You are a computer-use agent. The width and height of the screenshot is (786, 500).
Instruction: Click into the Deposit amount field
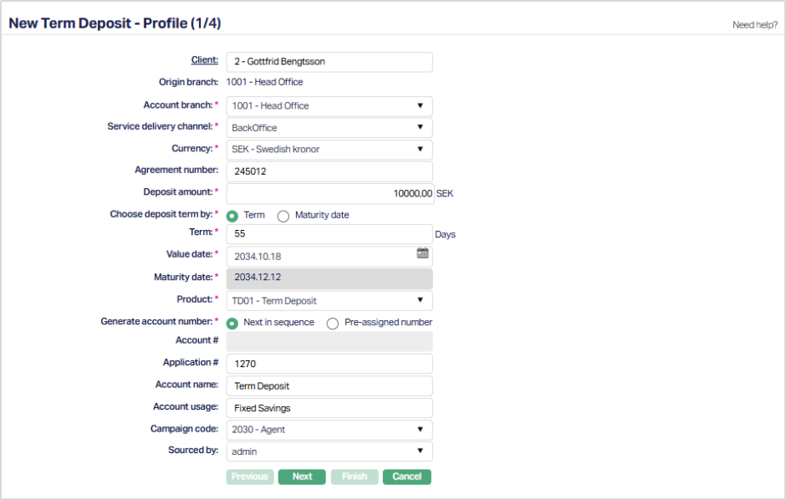coord(329,193)
